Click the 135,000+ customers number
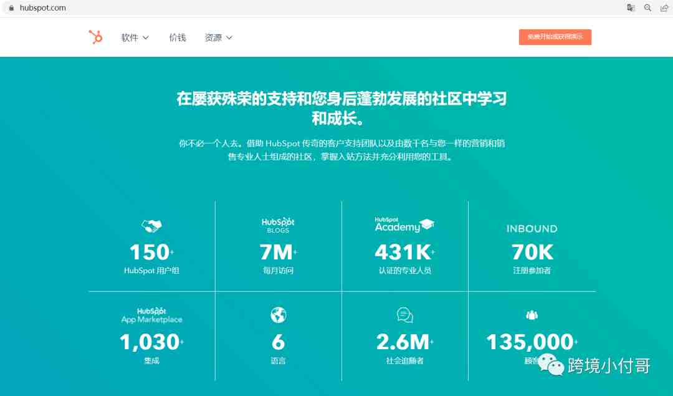 click(532, 342)
